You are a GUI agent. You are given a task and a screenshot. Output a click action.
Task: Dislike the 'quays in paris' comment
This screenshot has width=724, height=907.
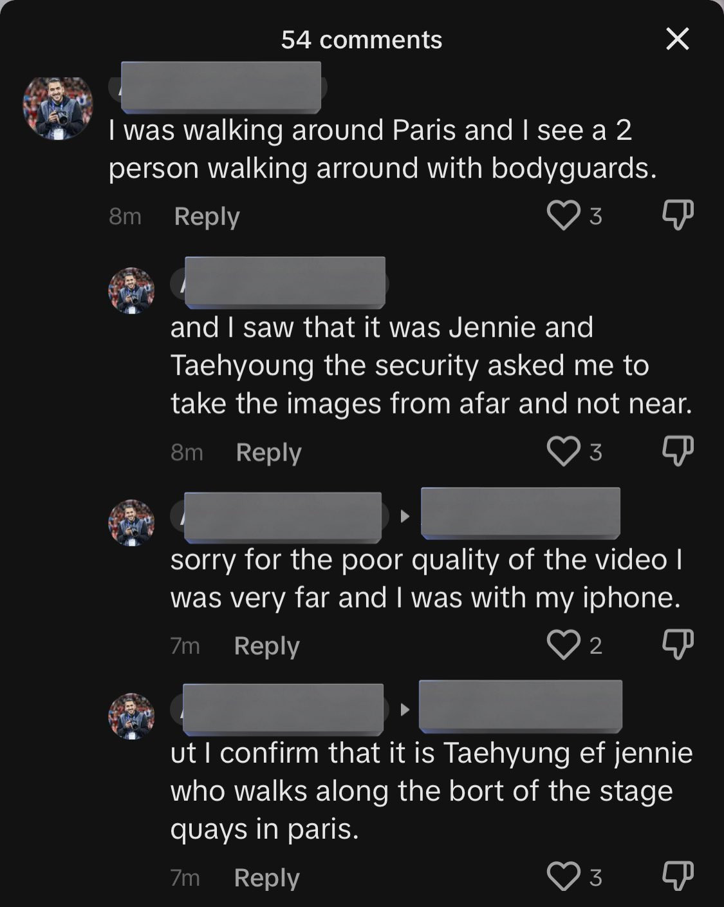(678, 877)
